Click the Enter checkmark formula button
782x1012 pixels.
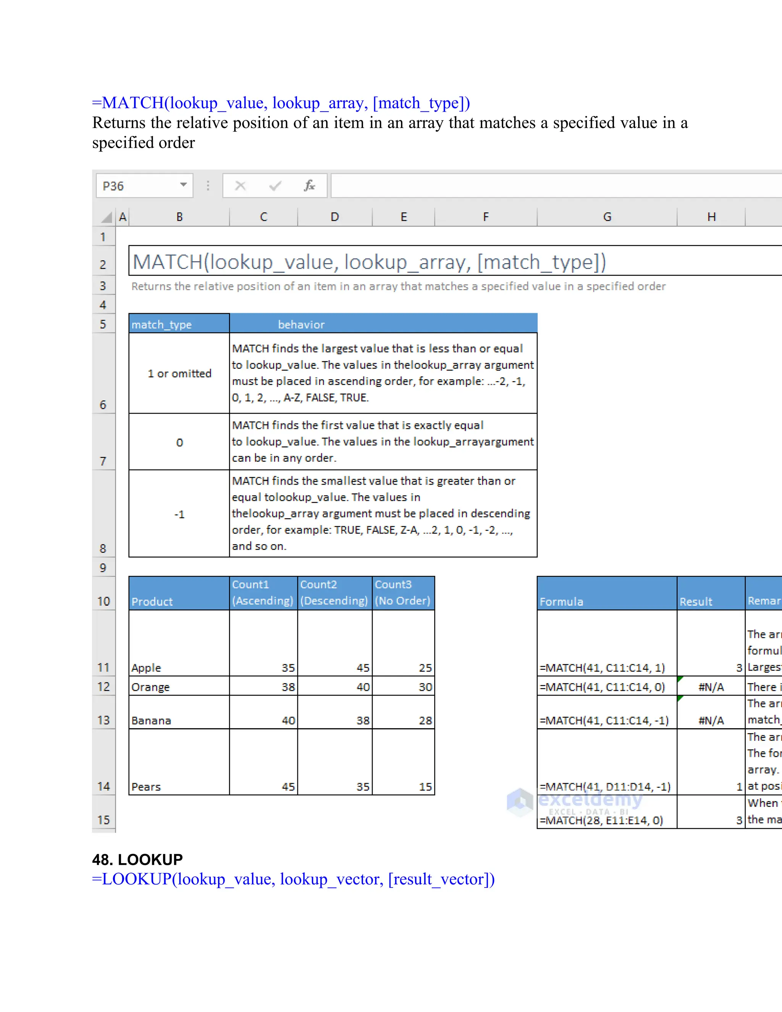pos(275,186)
